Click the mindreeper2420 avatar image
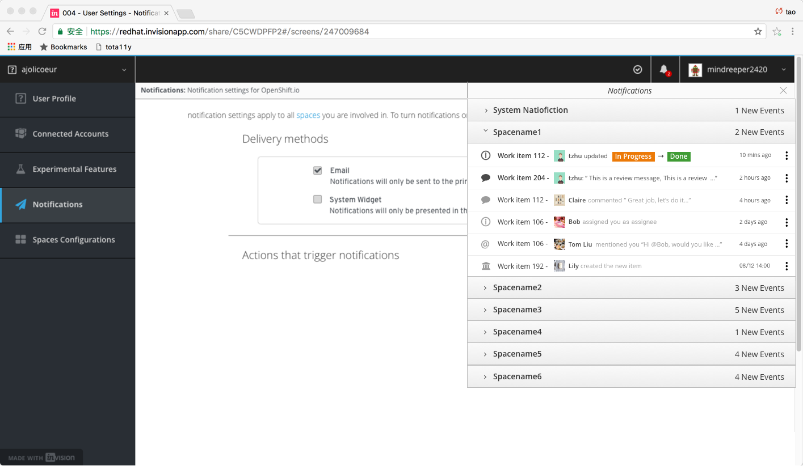The width and height of the screenshot is (803, 466). click(x=696, y=69)
